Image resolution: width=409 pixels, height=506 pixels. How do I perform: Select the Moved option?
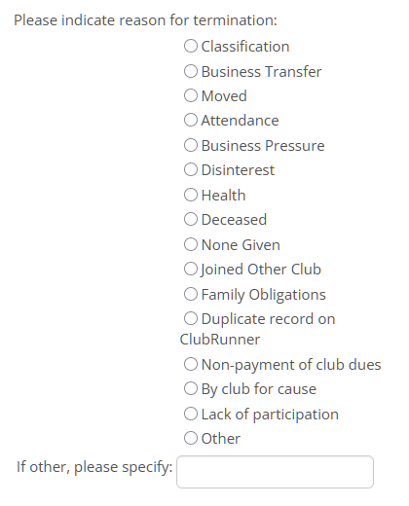tap(191, 95)
